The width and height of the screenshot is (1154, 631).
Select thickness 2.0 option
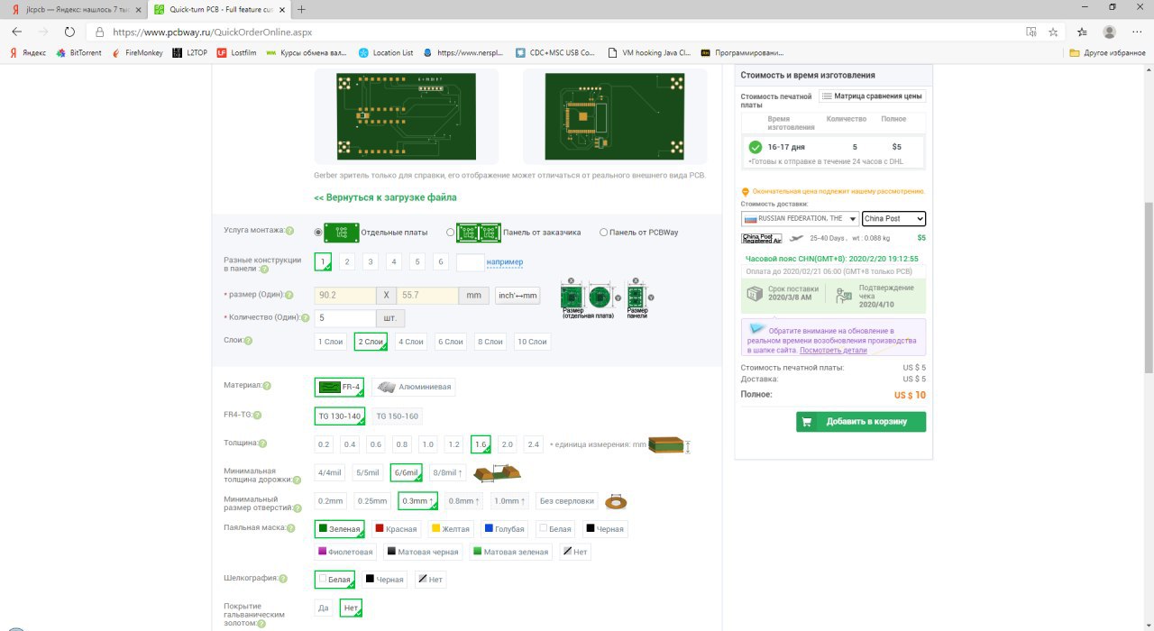[507, 444]
